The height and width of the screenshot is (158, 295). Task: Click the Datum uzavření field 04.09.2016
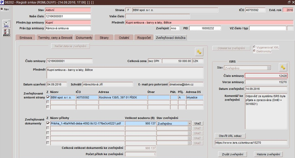click(57, 84)
